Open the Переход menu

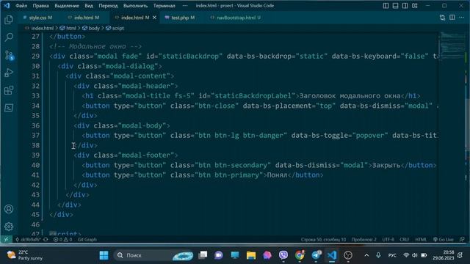(108, 6)
